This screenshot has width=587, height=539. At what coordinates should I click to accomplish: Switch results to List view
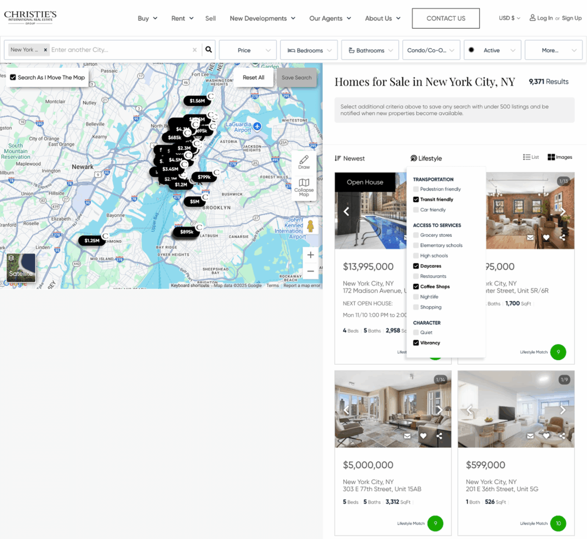(531, 157)
